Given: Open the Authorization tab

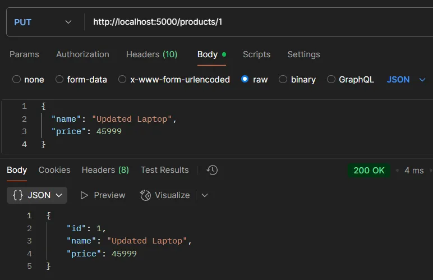Looking at the screenshot, I should [82, 54].
